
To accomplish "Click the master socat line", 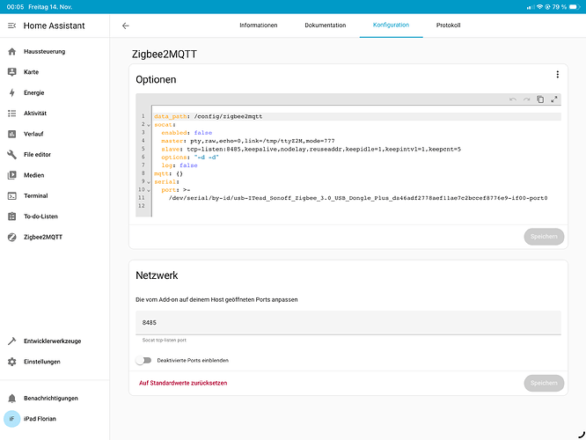I will click(248, 141).
